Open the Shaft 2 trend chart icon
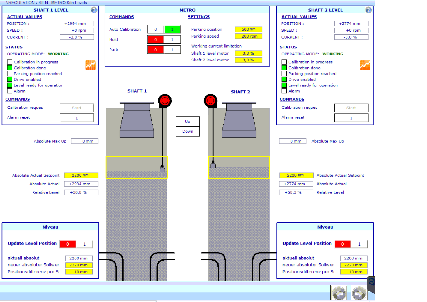The image size is (427, 302). coord(365,65)
